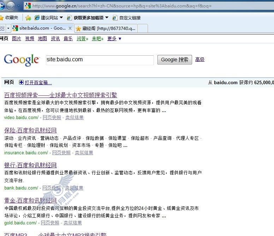Open the 来吧 link

pyautogui.click(x=97, y=38)
